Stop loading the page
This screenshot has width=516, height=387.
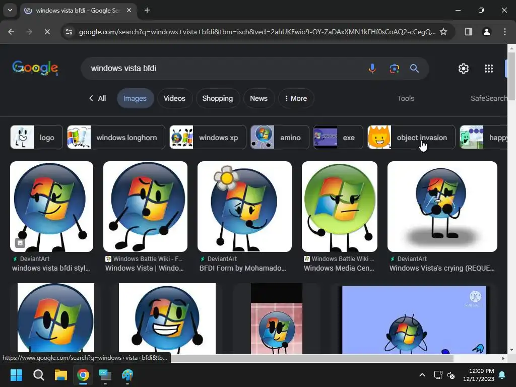coord(47,32)
